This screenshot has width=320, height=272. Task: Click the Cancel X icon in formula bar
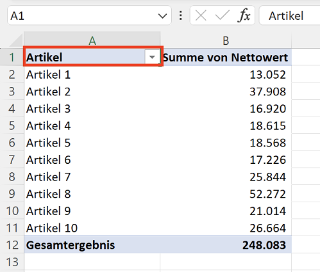(201, 15)
